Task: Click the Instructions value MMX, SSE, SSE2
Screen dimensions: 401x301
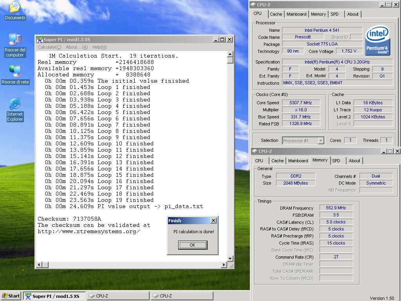Action: click(x=337, y=83)
